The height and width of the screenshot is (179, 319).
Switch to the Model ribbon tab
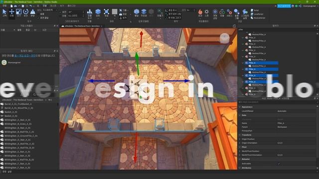[44, 6]
